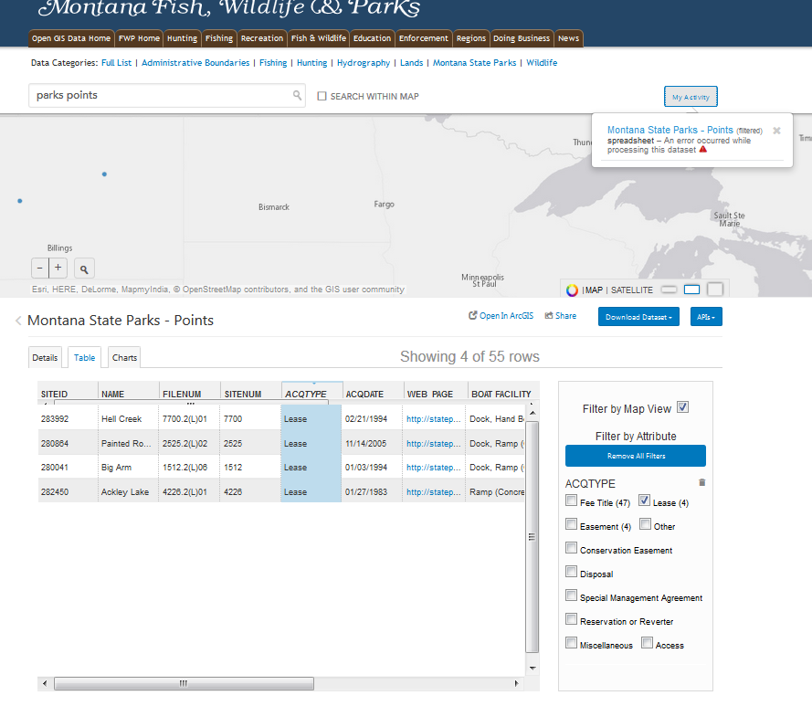Viewport: 812px width, 706px height.
Task: Open the My Activity panel button
Action: (691, 97)
